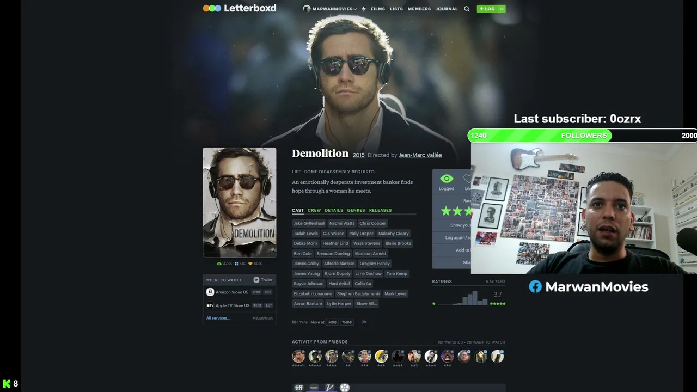The width and height of the screenshot is (697, 392).
Task: Switch to the Crew tab
Action: (314, 210)
